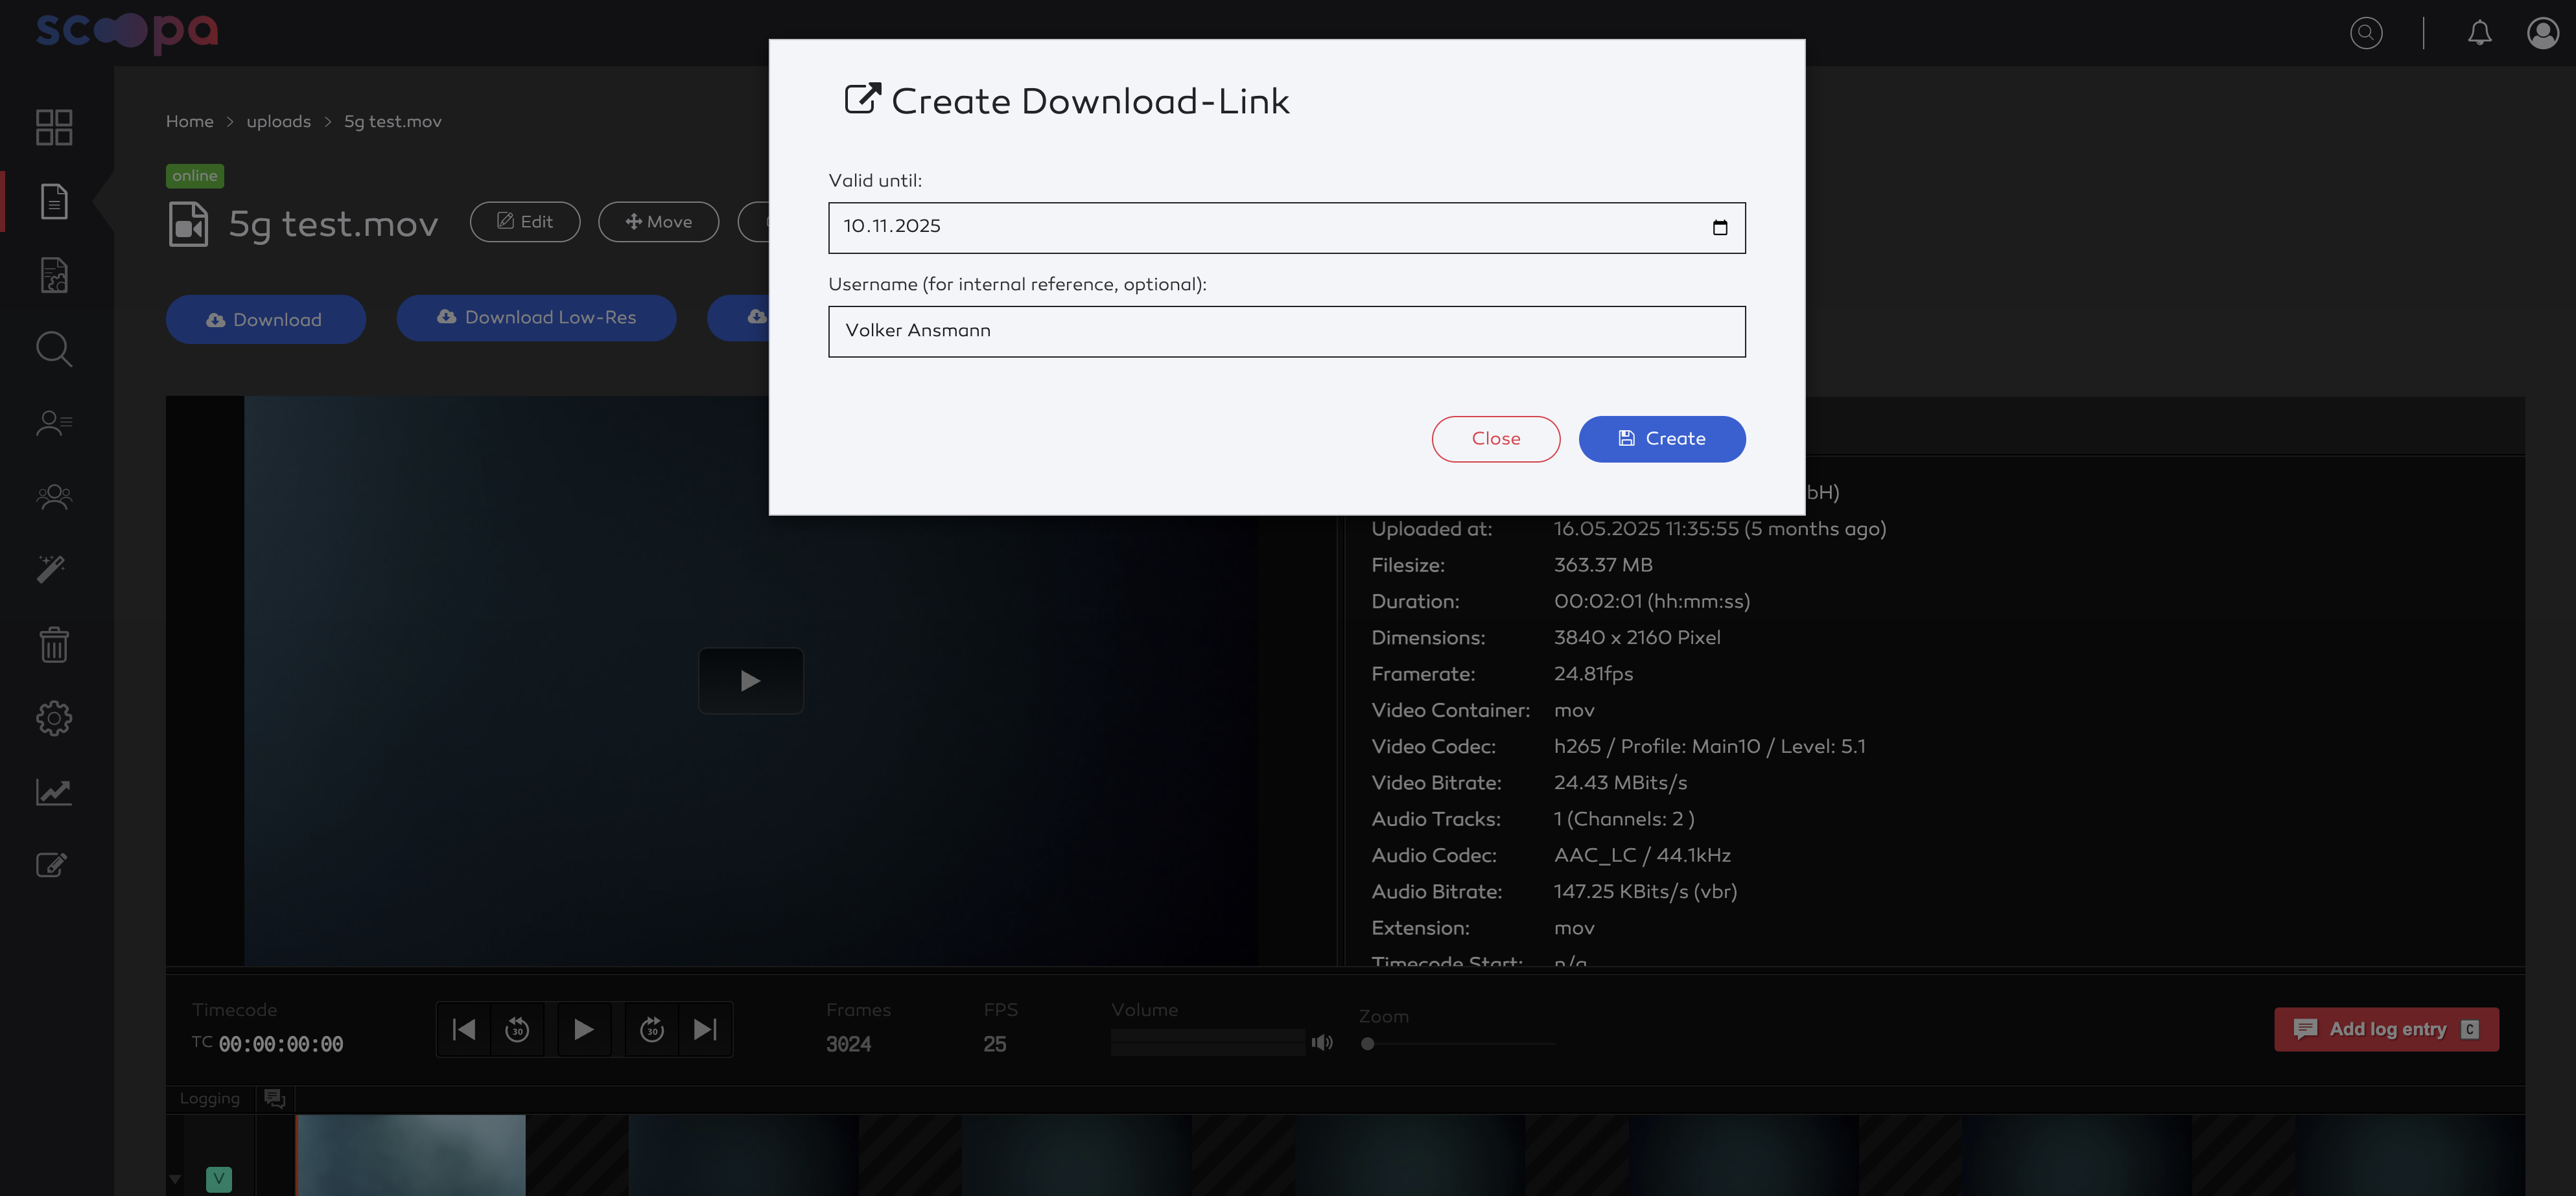Open the search magnifier icon in sidebar

click(x=54, y=350)
